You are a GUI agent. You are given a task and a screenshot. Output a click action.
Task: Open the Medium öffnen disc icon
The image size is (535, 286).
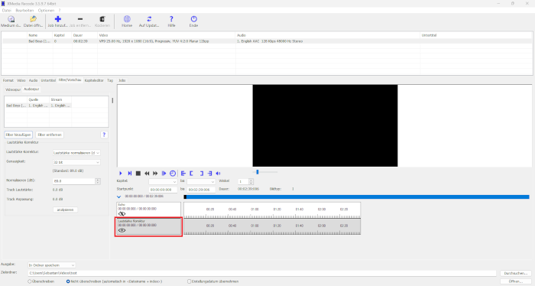click(x=11, y=19)
